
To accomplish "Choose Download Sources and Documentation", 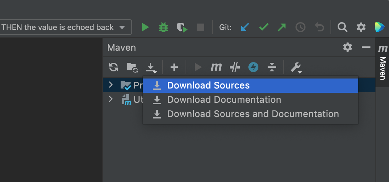I will pos(251,114).
